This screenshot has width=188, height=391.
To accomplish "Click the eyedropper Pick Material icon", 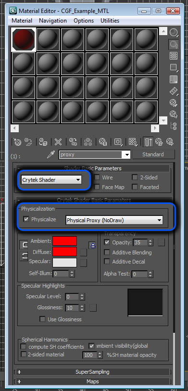I will [51, 155].
